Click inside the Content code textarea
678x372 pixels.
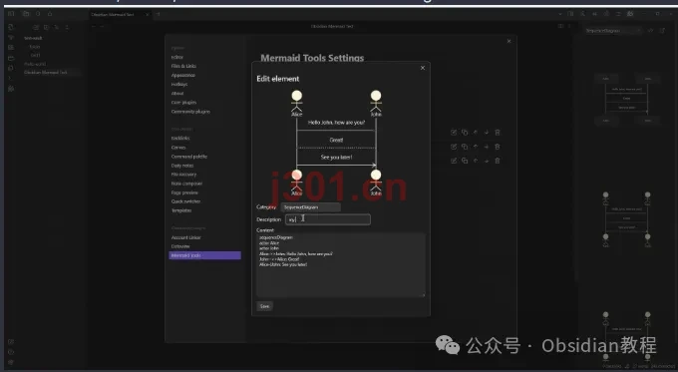click(x=341, y=264)
